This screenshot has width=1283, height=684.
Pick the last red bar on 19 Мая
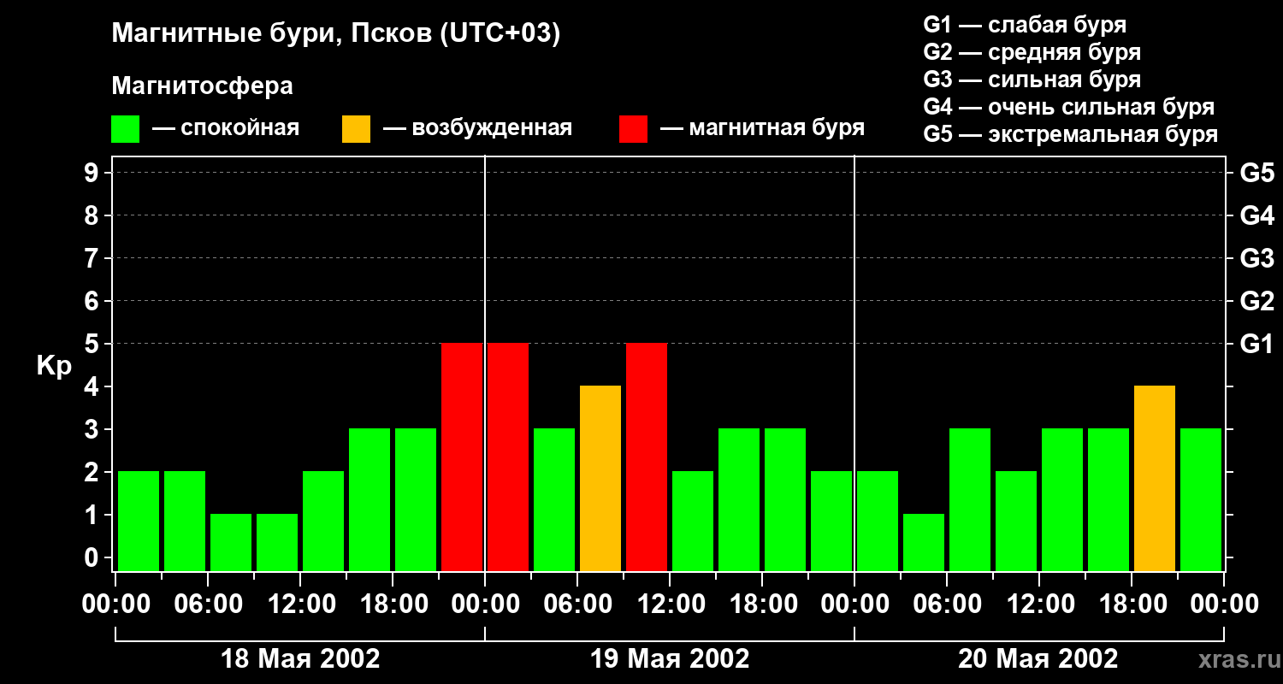647,457
